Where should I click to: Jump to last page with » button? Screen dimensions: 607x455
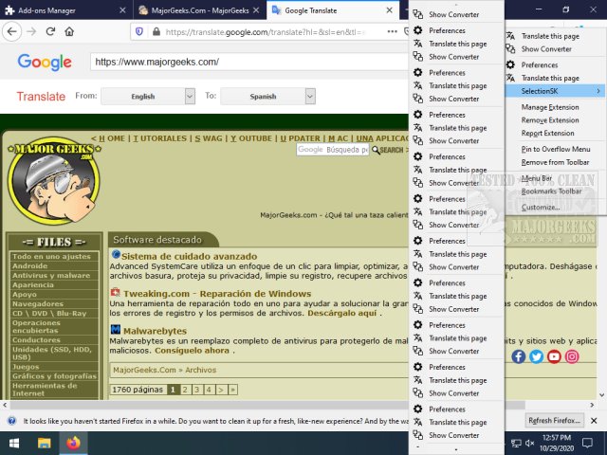(x=232, y=390)
